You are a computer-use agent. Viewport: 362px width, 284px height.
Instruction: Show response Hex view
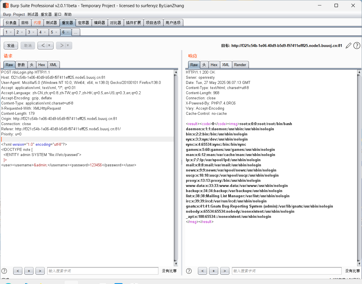point(214,65)
